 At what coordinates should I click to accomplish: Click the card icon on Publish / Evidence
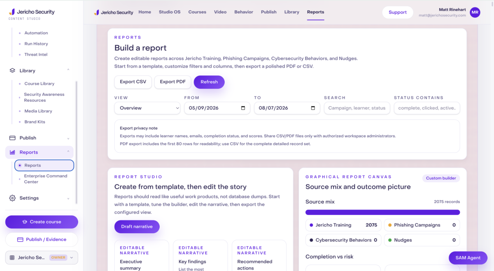[x=20, y=239]
